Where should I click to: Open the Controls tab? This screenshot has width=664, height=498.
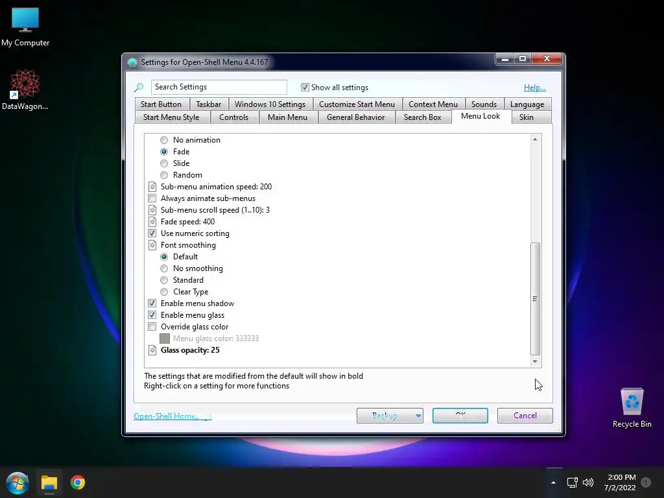click(233, 117)
